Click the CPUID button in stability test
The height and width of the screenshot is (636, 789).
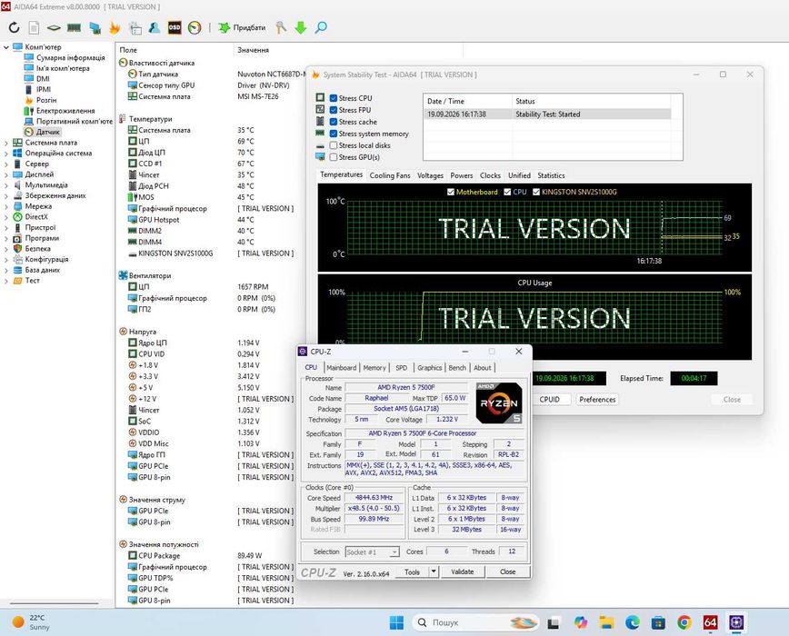click(x=549, y=399)
